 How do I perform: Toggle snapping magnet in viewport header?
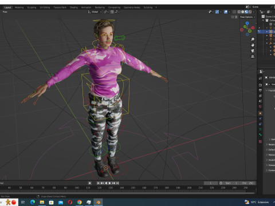(112, 12)
